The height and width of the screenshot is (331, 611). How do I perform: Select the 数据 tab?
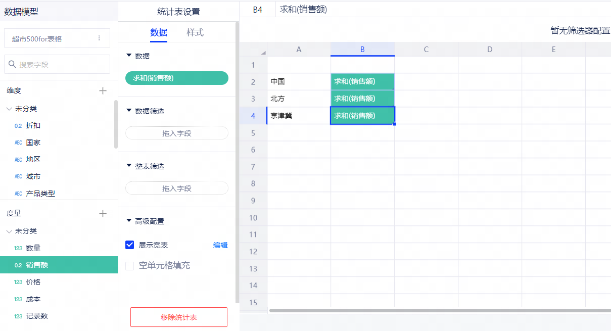click(x=159, y=32)
